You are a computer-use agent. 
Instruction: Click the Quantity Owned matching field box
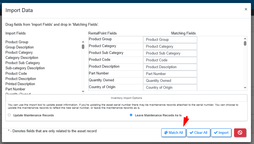pos(170,81)
